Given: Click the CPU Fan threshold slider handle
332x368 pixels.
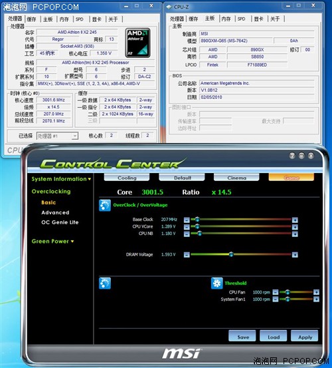Looking at the screenshot, I should 288,291.
